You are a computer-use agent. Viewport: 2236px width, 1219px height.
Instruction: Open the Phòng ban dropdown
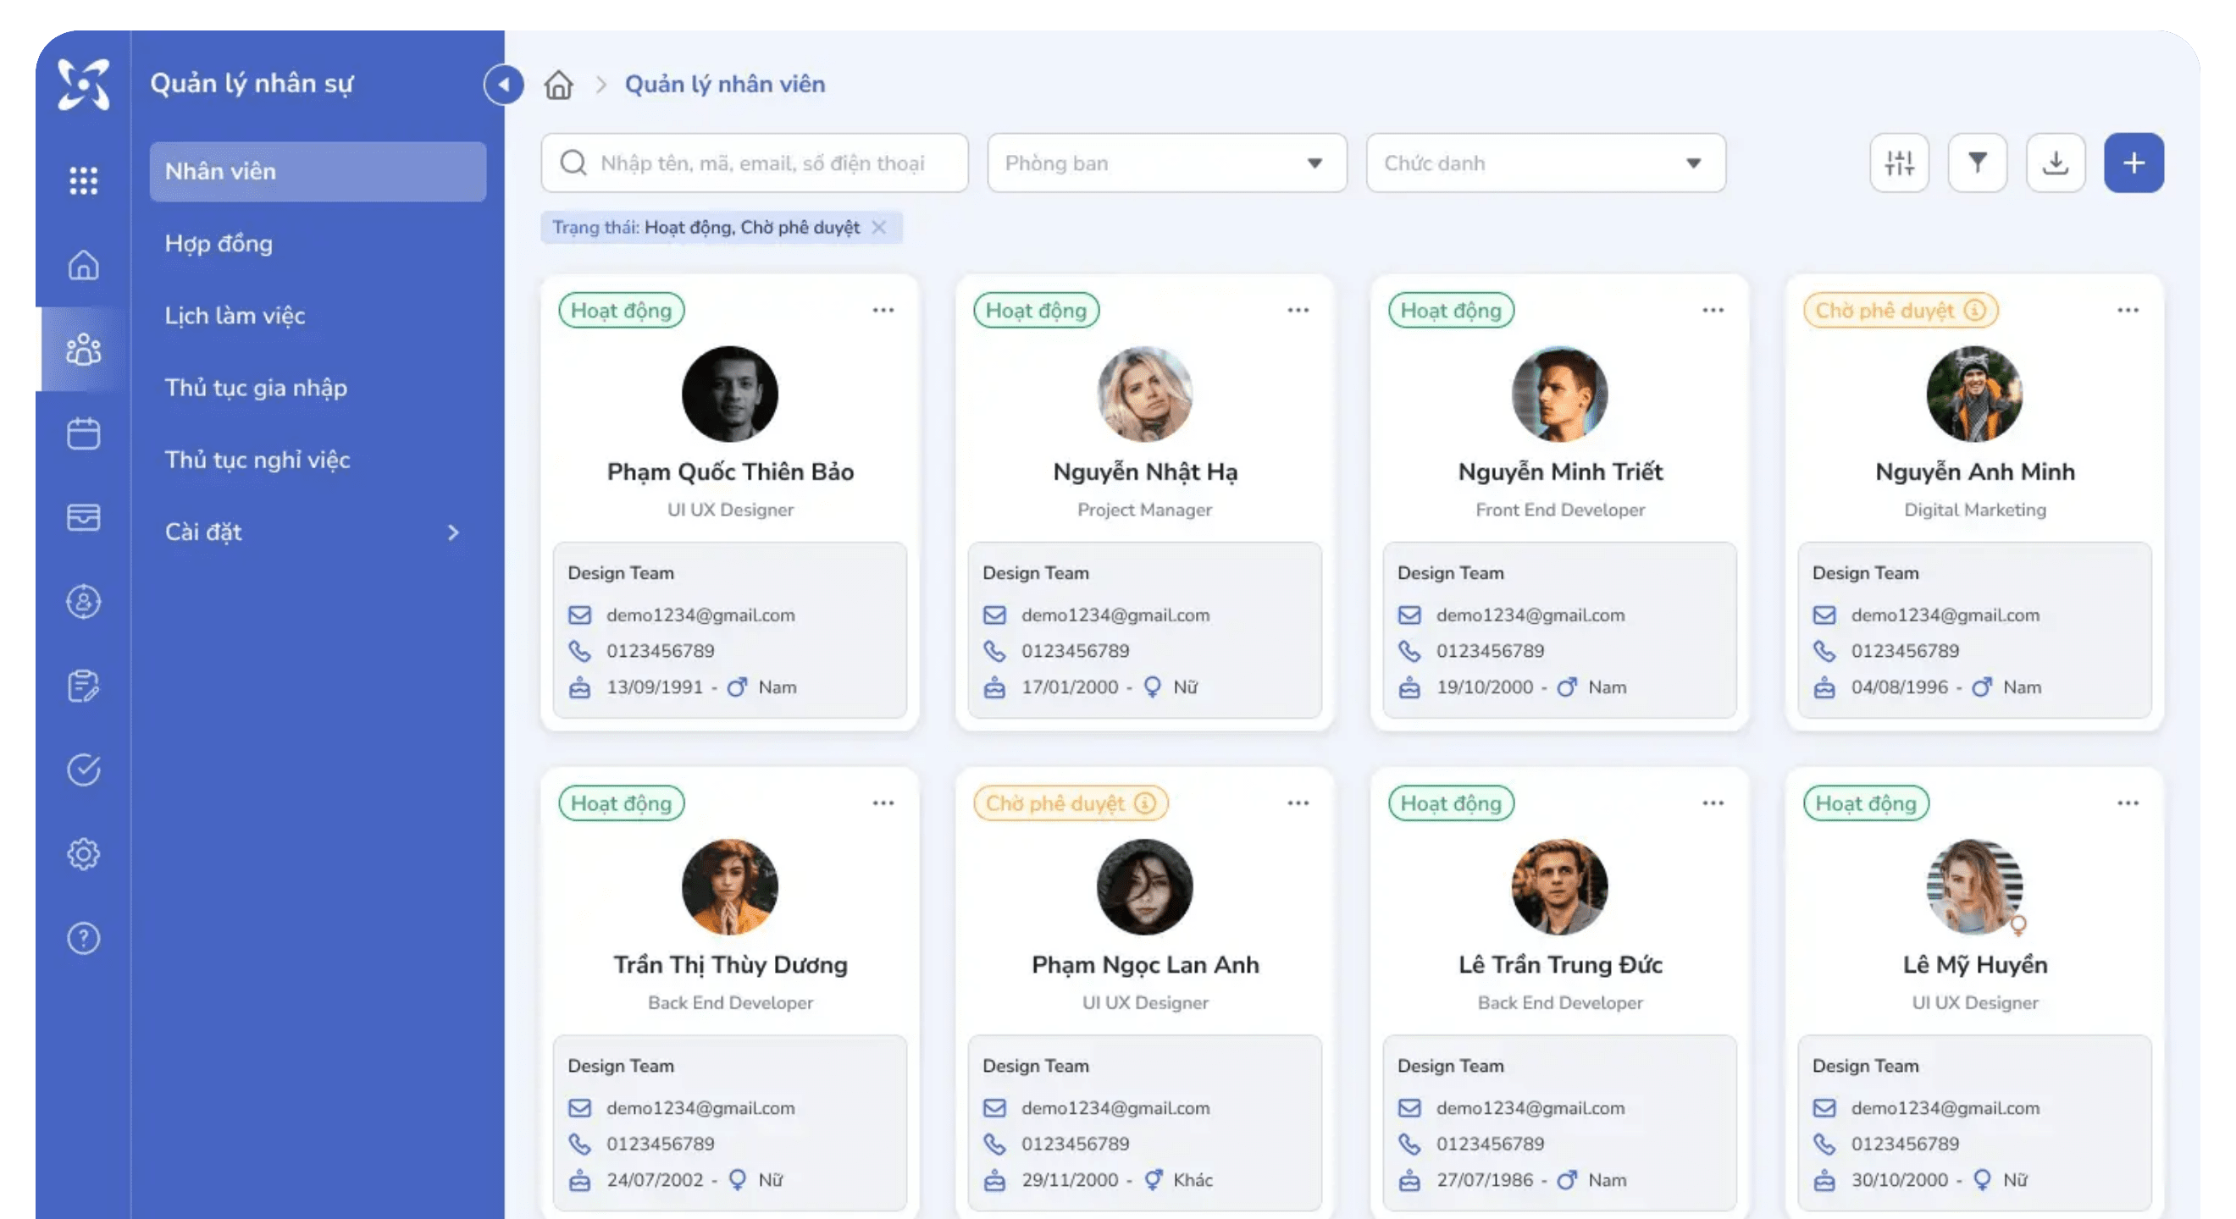1165,163
